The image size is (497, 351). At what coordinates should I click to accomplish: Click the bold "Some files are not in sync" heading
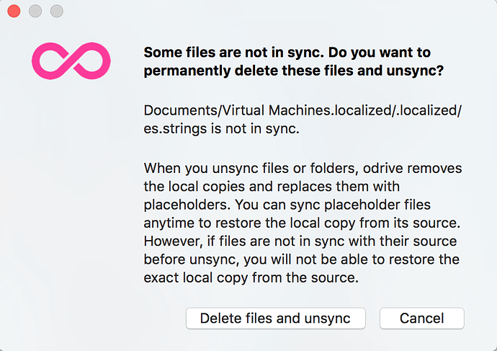coord(233,53)
